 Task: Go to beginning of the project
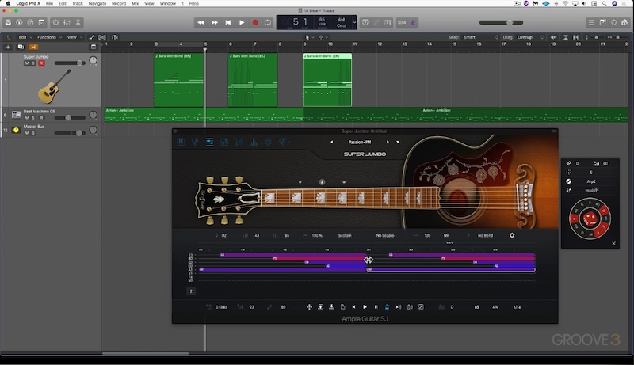coord(228,23)
